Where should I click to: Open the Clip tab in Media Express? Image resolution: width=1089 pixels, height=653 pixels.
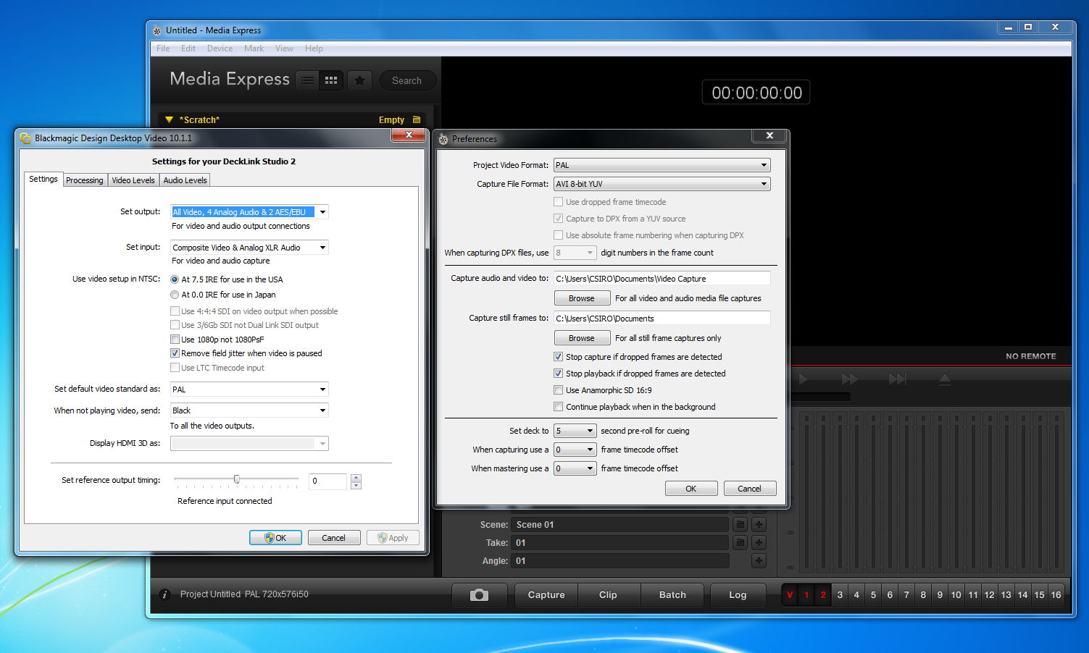[x=608, y=595]
